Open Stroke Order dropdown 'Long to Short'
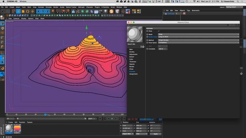This screenshot has width=246, height=138. pyautogui.click(x=198, y=37)
